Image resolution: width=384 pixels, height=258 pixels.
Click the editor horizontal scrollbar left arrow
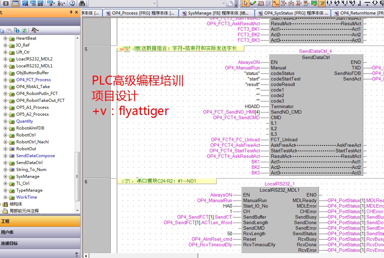tap(86, 256)
